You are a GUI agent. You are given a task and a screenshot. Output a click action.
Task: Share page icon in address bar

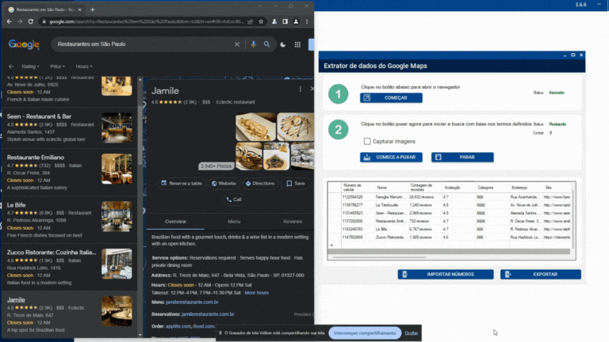pyautogui.click(x=250, y=21)
